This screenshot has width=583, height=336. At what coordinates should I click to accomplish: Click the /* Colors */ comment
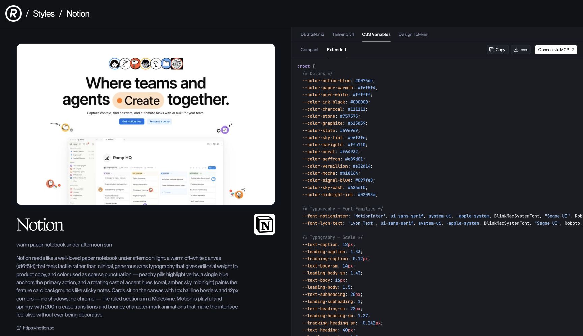point(317,73)
